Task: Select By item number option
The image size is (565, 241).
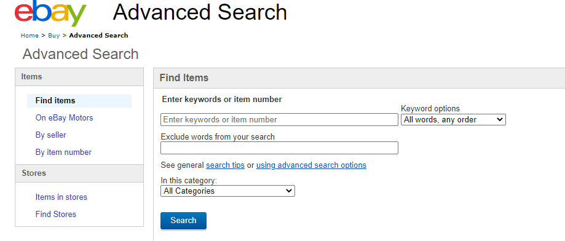Action: point(63,152)
